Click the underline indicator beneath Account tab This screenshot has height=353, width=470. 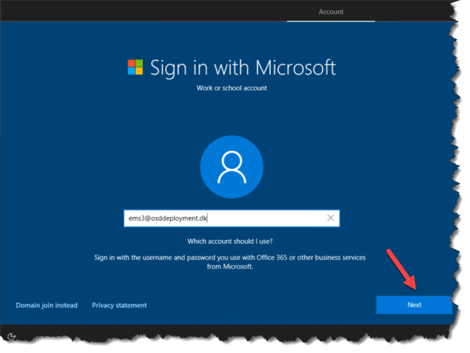coord(331,21)
